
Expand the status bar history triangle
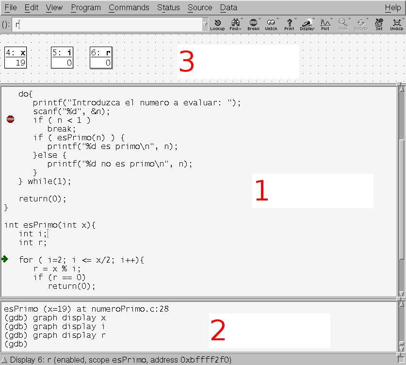point(4,360)
